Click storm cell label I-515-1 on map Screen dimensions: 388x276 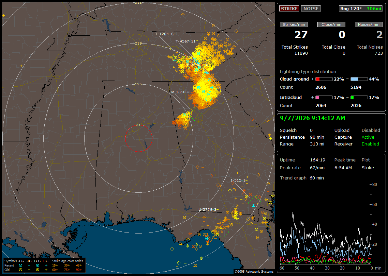point(239,180)
